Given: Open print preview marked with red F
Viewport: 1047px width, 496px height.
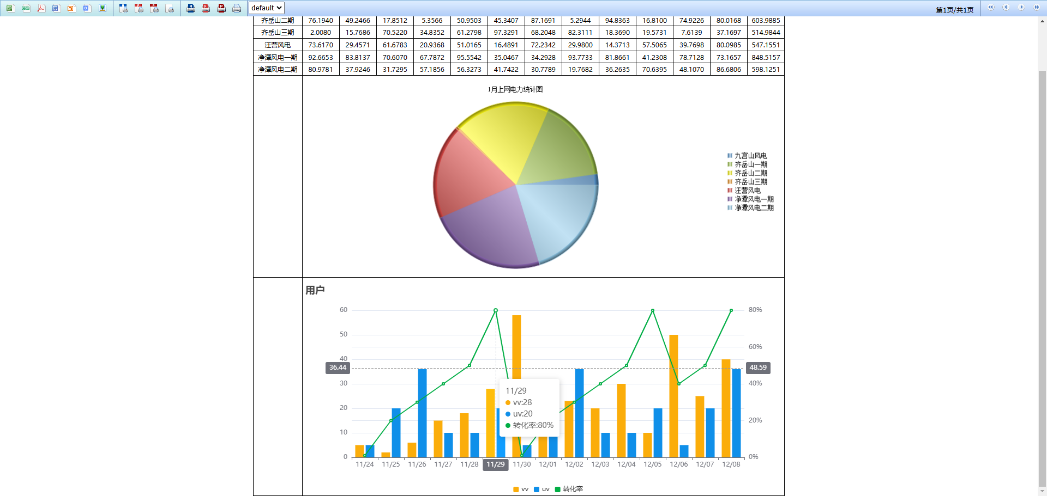Looking at the screenshot, I should tap(139, 8).
